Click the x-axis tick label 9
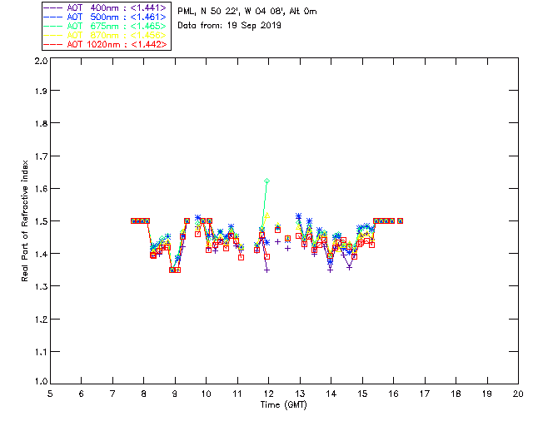 pos(175,394)
